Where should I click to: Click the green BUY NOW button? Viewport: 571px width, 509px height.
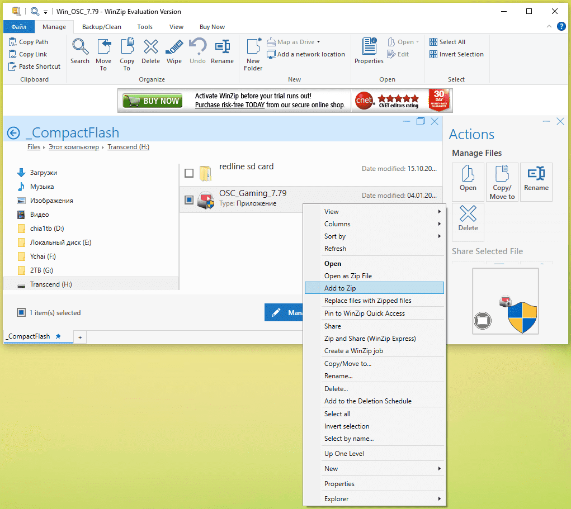coord(152,101)
